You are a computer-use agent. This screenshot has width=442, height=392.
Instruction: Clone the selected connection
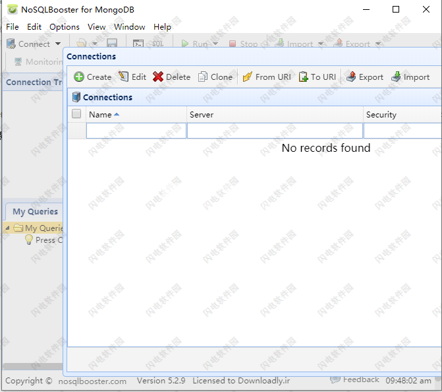pos(215,77)
